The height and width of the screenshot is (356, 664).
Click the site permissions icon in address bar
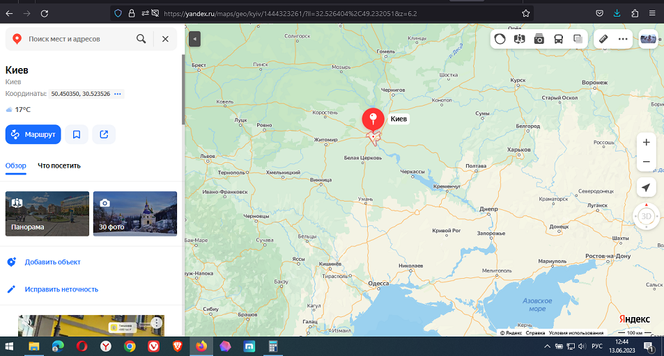(145, 13)
